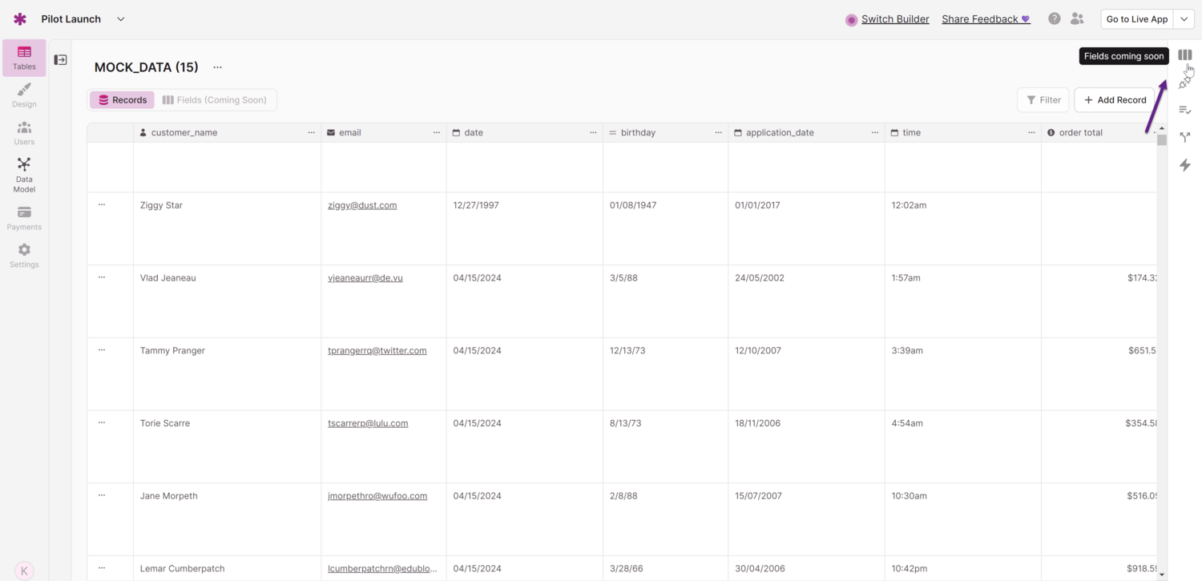Expand the Pilot Launch app dropdown

point(121,19)
